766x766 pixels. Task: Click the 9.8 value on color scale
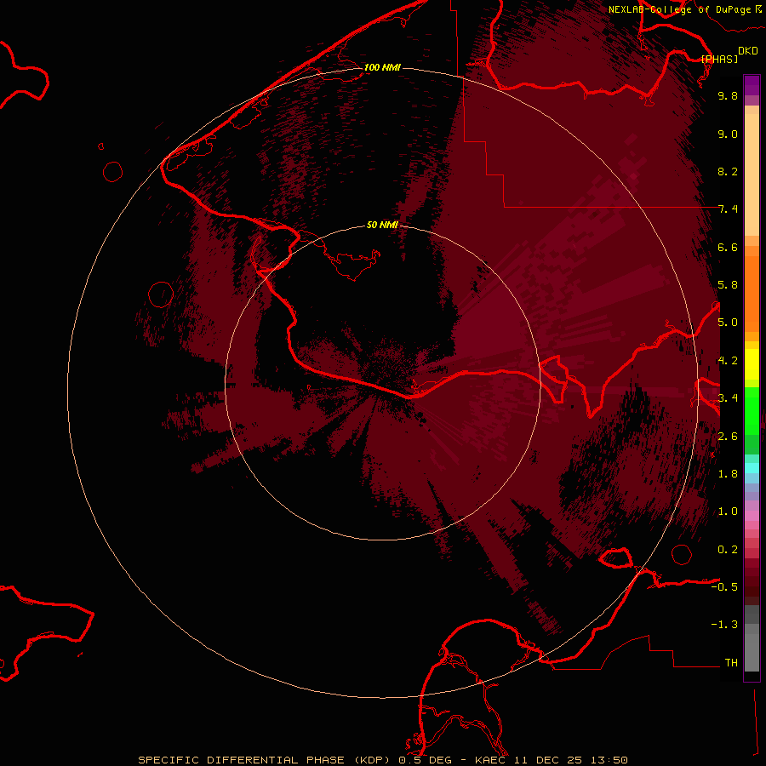coord(728,95)
